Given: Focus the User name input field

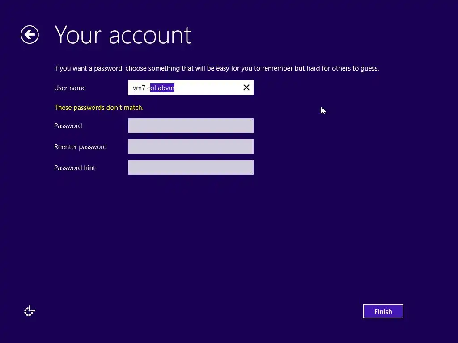Looking at the screenshot, I should (191, 88).
